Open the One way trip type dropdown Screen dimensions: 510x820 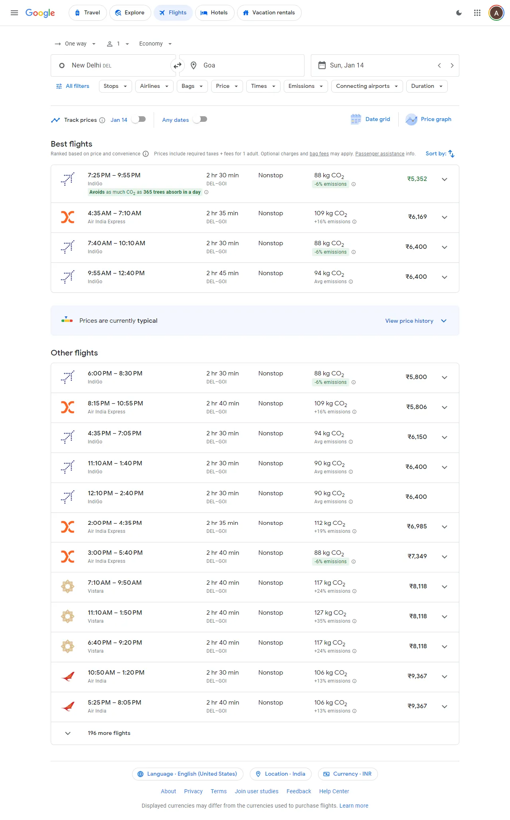coord(75,44)
